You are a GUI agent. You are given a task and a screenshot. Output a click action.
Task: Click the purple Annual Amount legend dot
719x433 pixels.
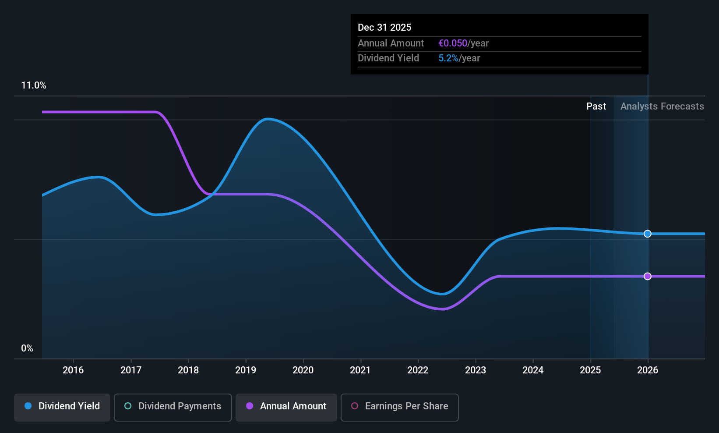(250, 406)
